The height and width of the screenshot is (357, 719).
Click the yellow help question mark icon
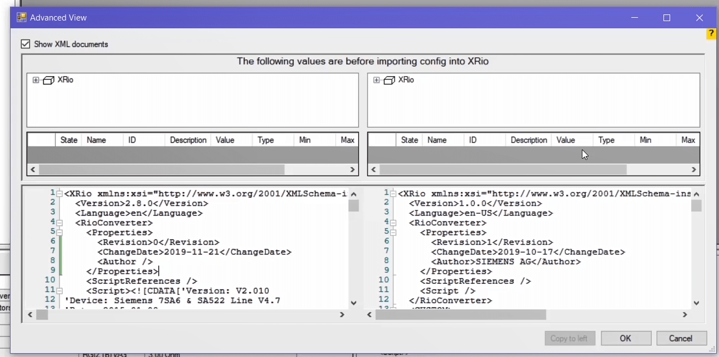711,34
